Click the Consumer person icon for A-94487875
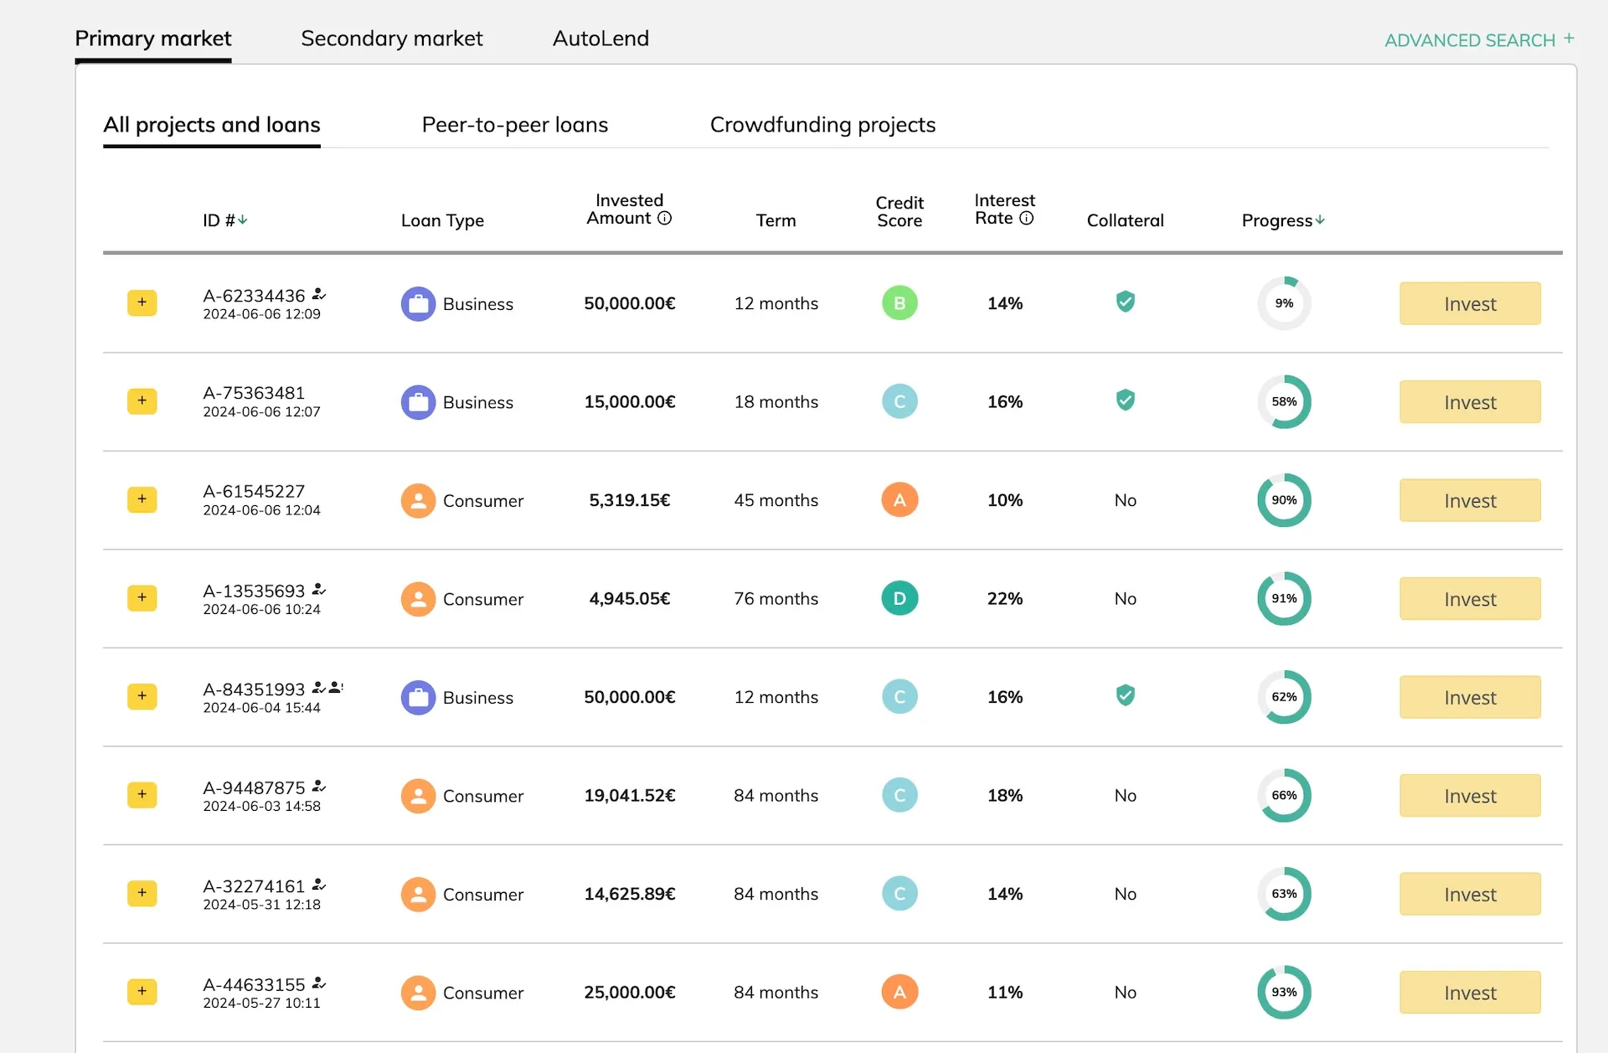Viewport: 1608px width, 1053px height. (418, 796)
